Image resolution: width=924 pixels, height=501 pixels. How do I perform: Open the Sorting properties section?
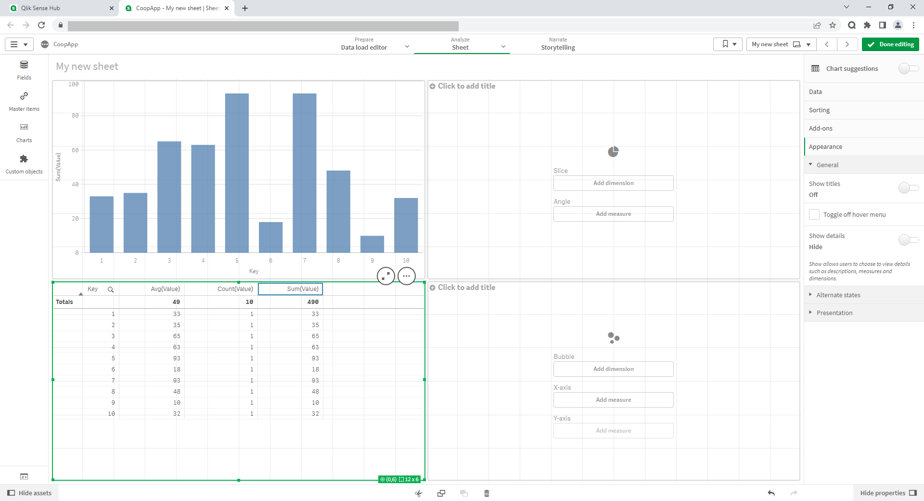(819, 110)
